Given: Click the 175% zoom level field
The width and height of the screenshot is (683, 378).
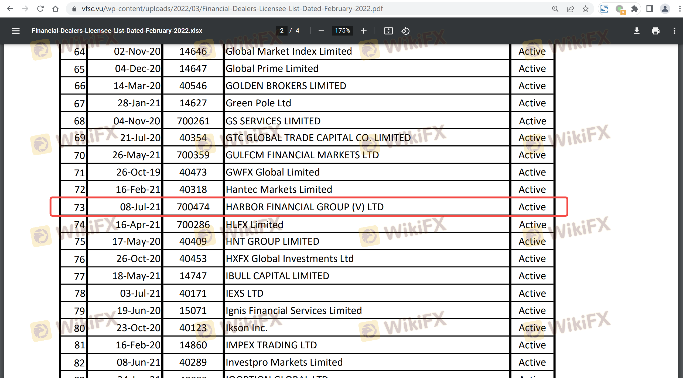Looking at the screenshot, I should [342, 31].
